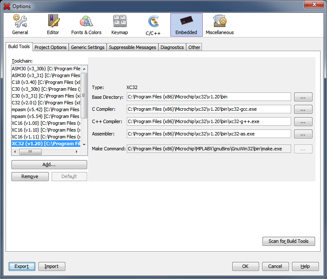
Task: Open the Keymap options category
Action: tap(120, 25)
